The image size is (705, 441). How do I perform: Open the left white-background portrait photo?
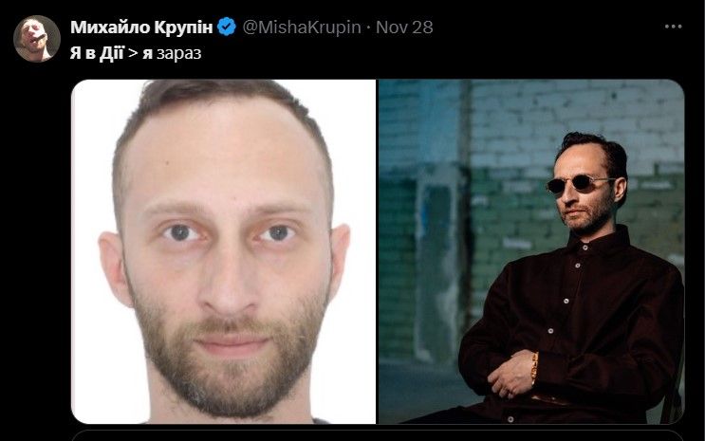coord(224,251)
